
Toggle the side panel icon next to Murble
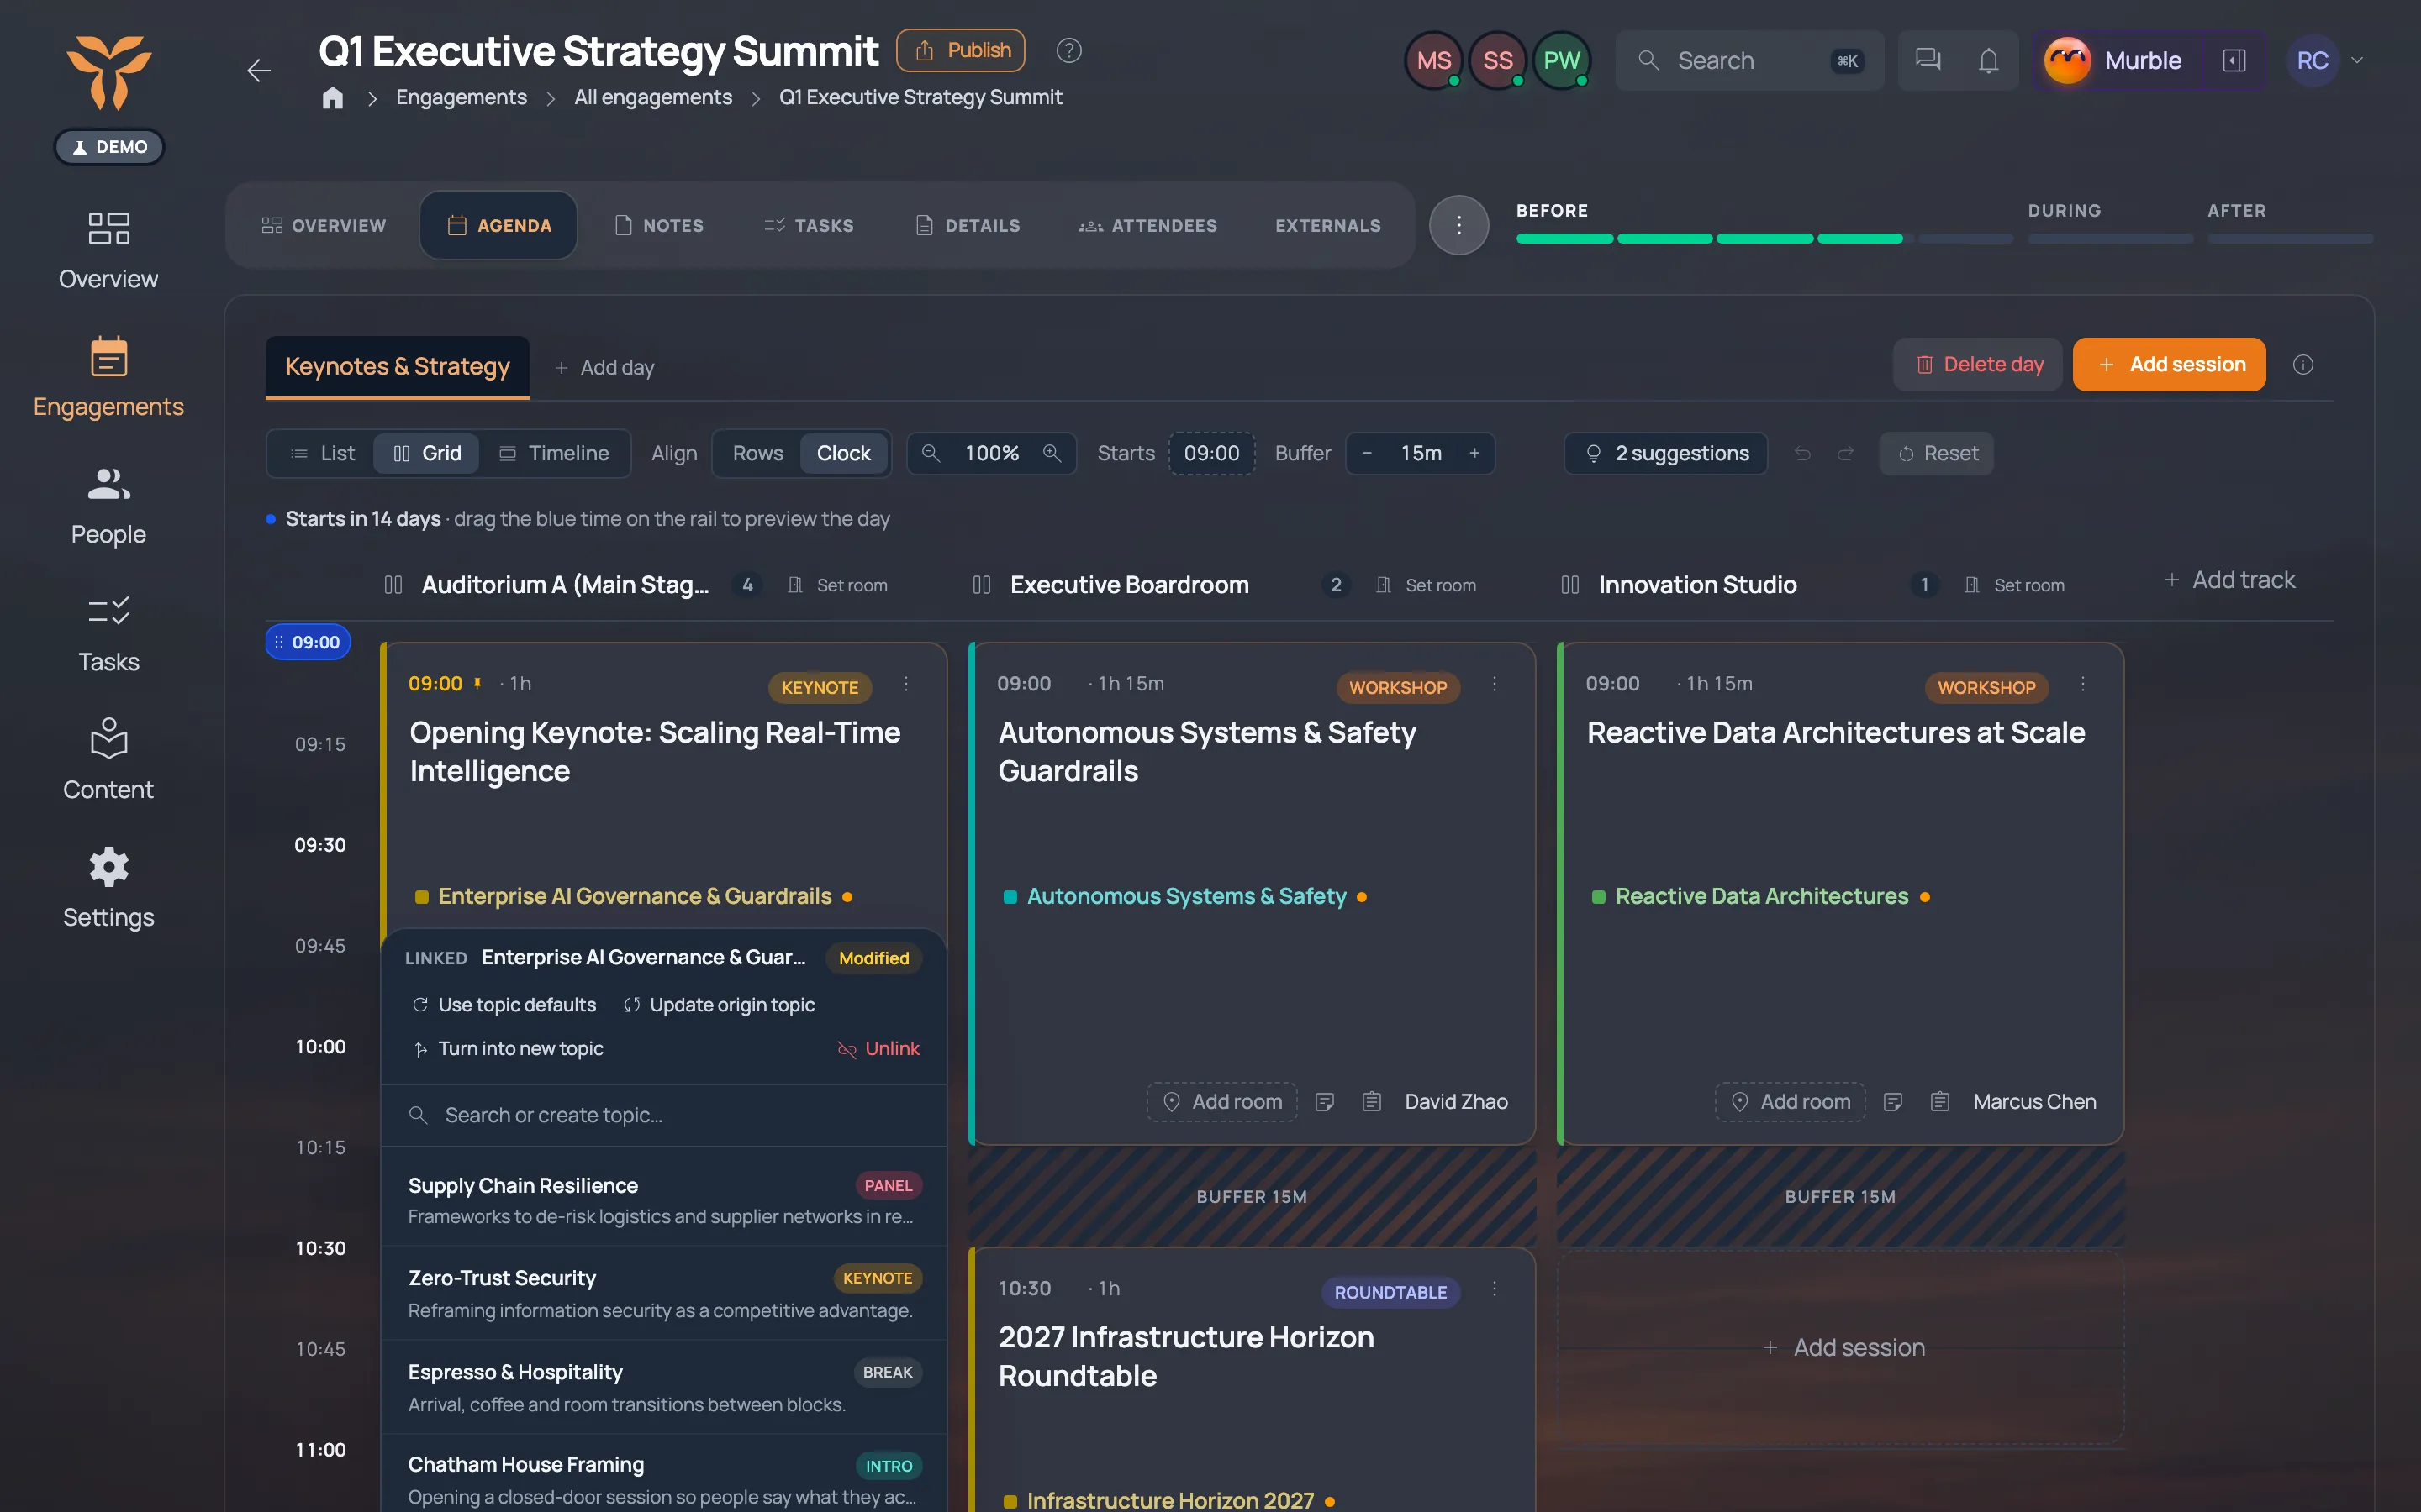tap(2234, 60)
